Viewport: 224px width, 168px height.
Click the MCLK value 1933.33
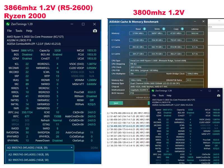[x=92, y=51]
